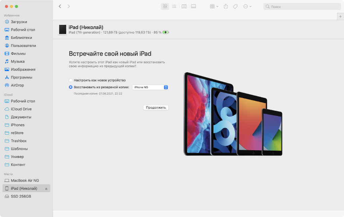Screen dimensions: 344x217
Task: Click the iPad (Николай) title
Action: pos(86,28)
